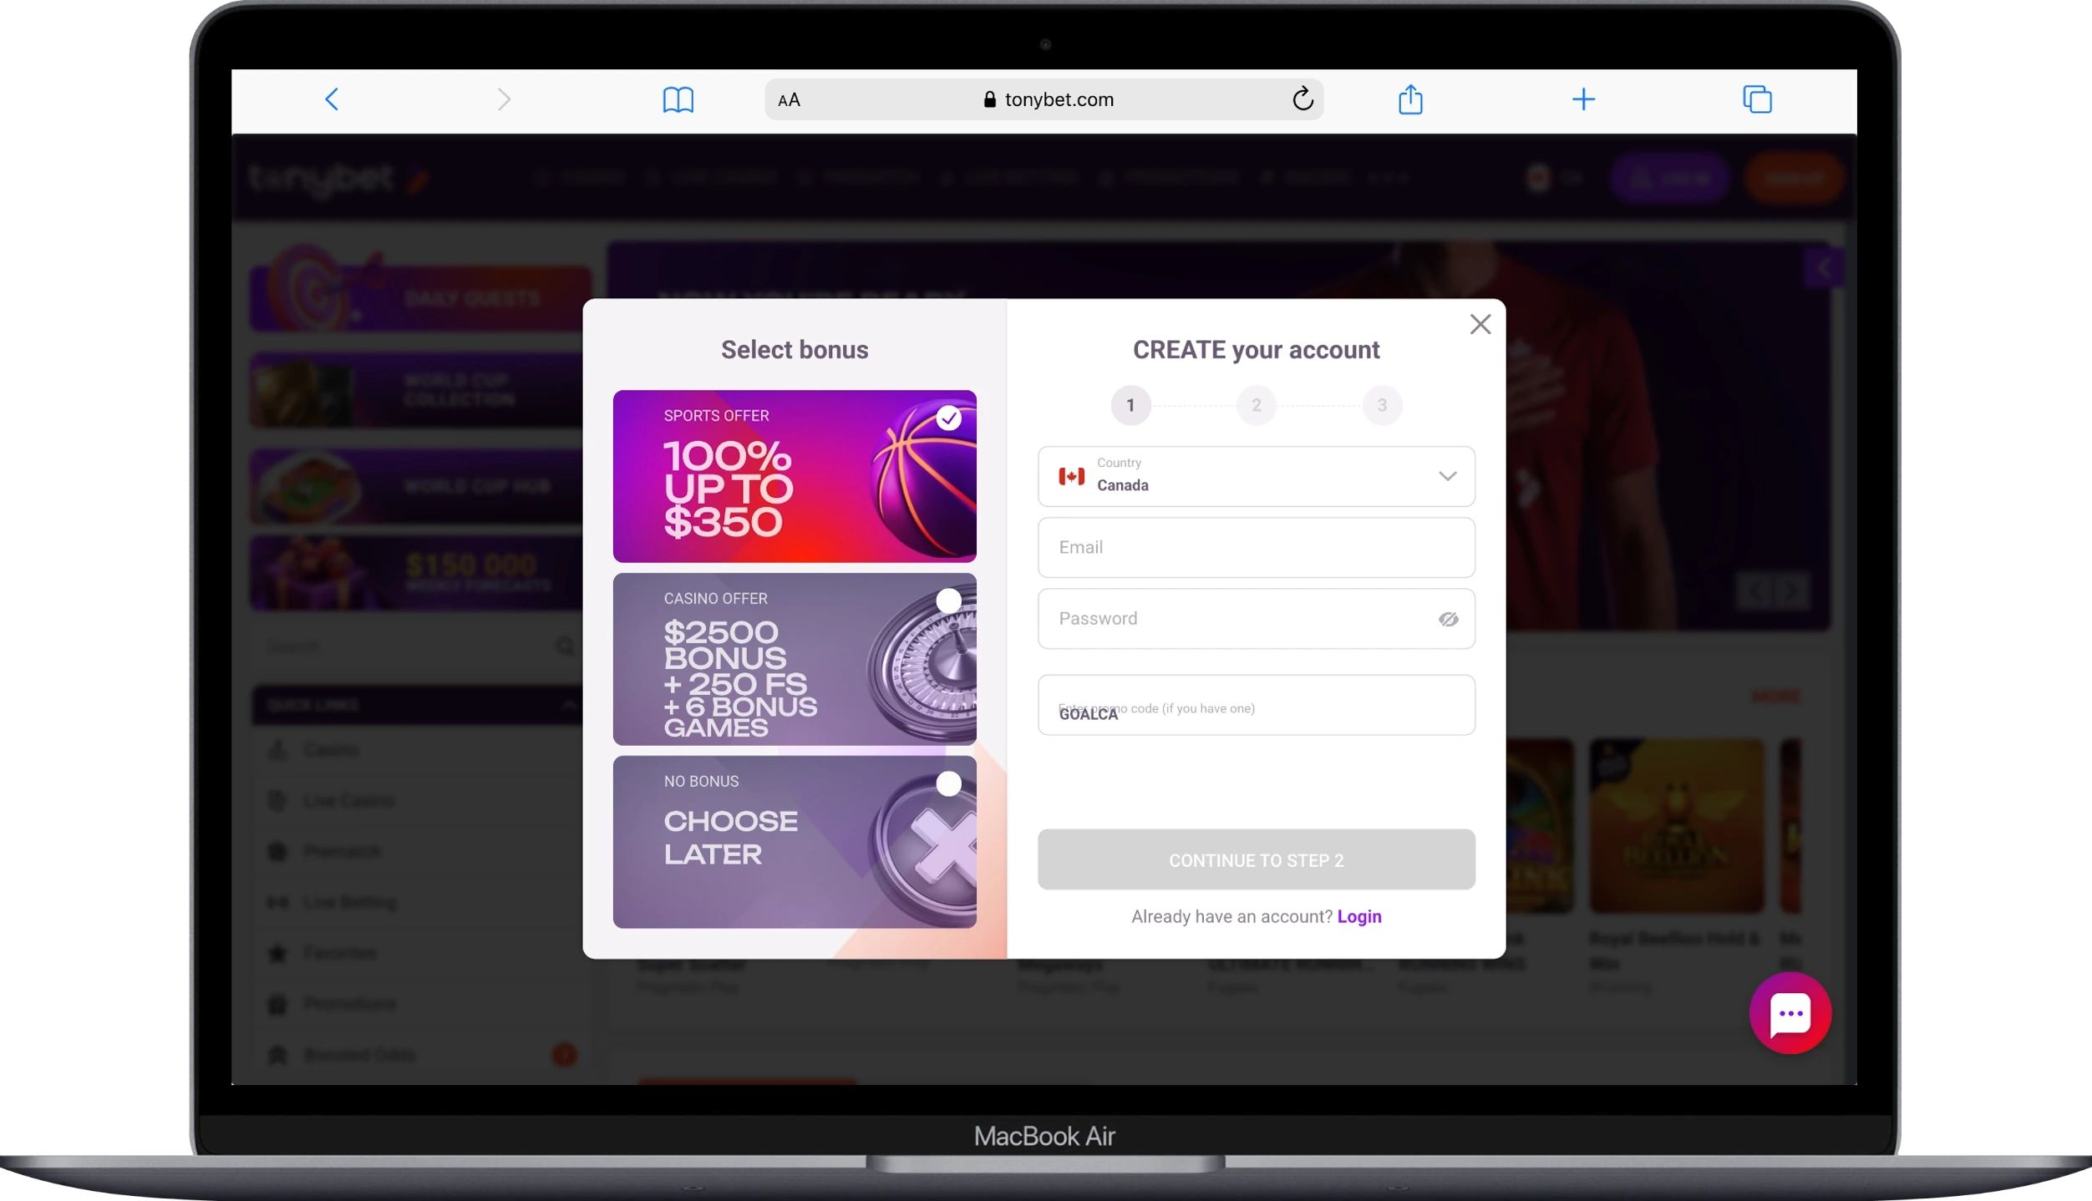The image size is (2092, 1201).
Task: Select the Sports Offer bonus radio
Action: click(948, 418)
